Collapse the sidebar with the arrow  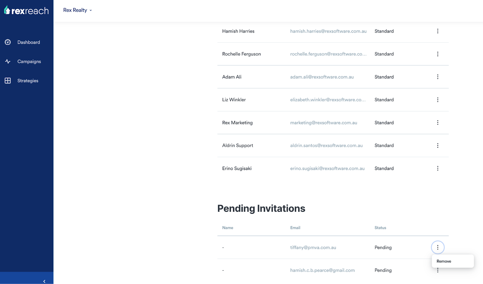pos(44,281)
